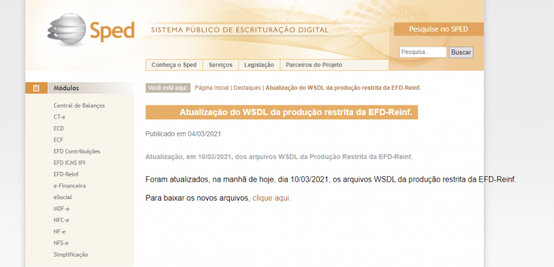Click the current-page breadcrumb title

pos(343,88)
